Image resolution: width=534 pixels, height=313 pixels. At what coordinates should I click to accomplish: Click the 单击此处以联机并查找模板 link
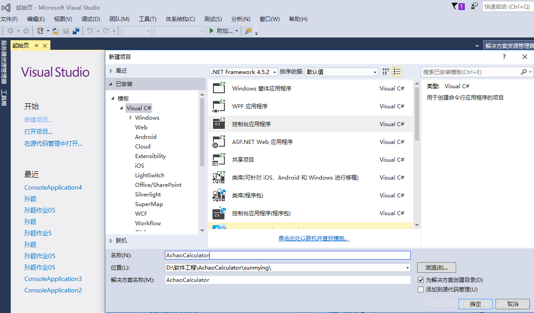tap(314, 238)
